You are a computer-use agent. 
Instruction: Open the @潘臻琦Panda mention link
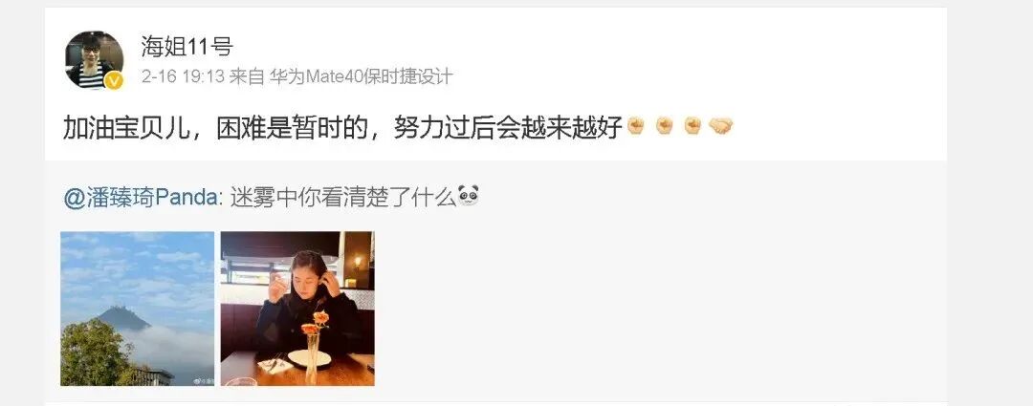(x=141, y=197)
